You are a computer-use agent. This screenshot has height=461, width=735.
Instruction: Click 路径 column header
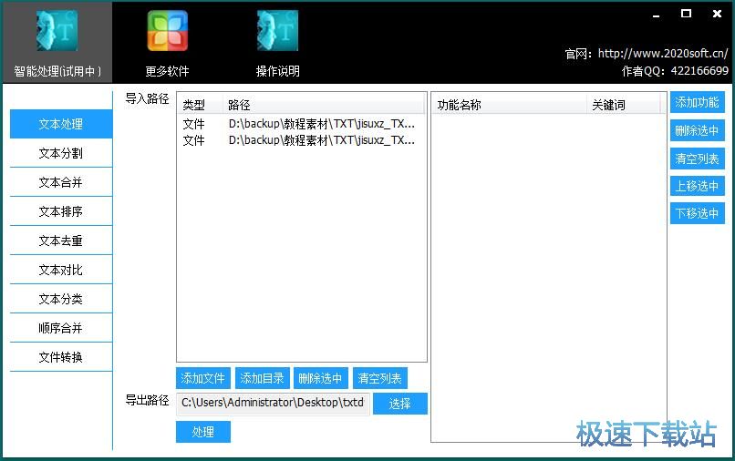point(324,105)
